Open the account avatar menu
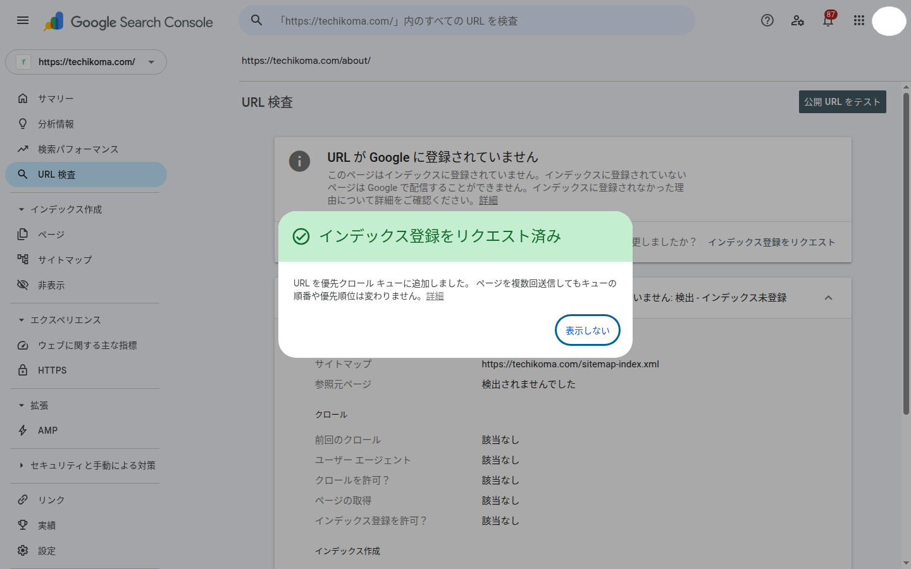The image size is (911, 569). click(889, 21)
